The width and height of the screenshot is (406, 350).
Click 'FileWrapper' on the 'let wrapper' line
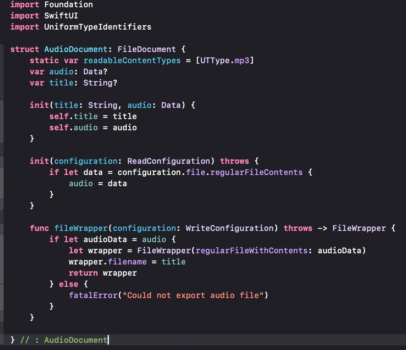[x=164, y=251]
